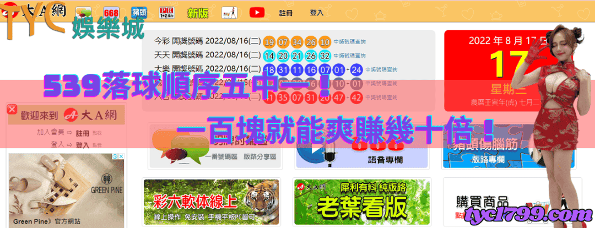Click 登入 in the top navigation bar
Viewport: 595px width, 228px height.
(316, 13)
